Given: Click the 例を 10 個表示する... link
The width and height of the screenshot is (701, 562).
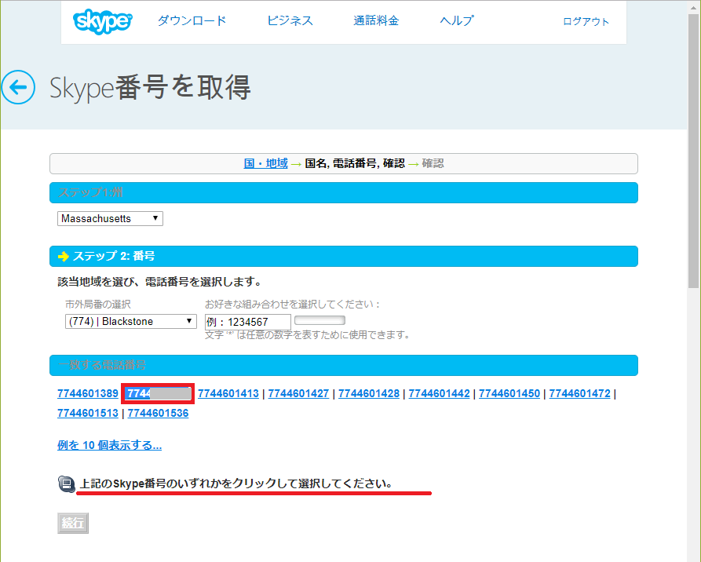Looking at the screenshot, I should pos(110,445).
